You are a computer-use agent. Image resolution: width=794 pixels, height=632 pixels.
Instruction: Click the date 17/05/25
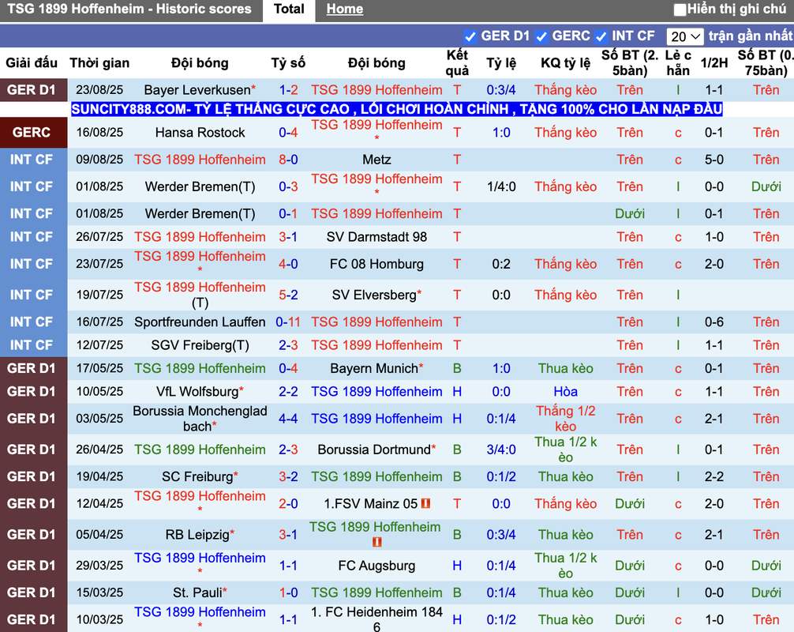tap(99, 368)
